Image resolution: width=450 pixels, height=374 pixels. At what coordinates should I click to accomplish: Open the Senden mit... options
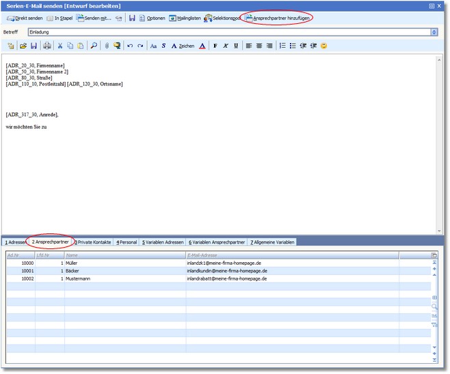coord(93,18)
